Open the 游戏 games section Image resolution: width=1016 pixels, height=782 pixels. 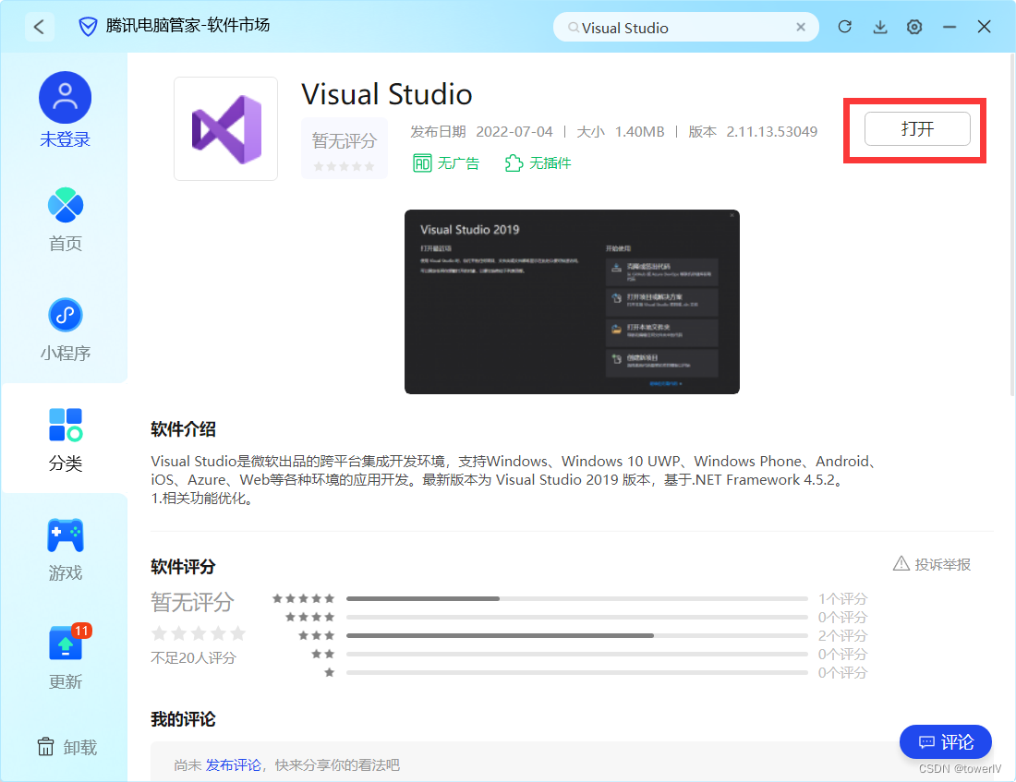65,550
